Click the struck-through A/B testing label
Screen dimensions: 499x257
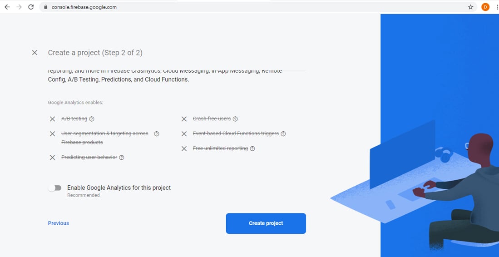74,119
